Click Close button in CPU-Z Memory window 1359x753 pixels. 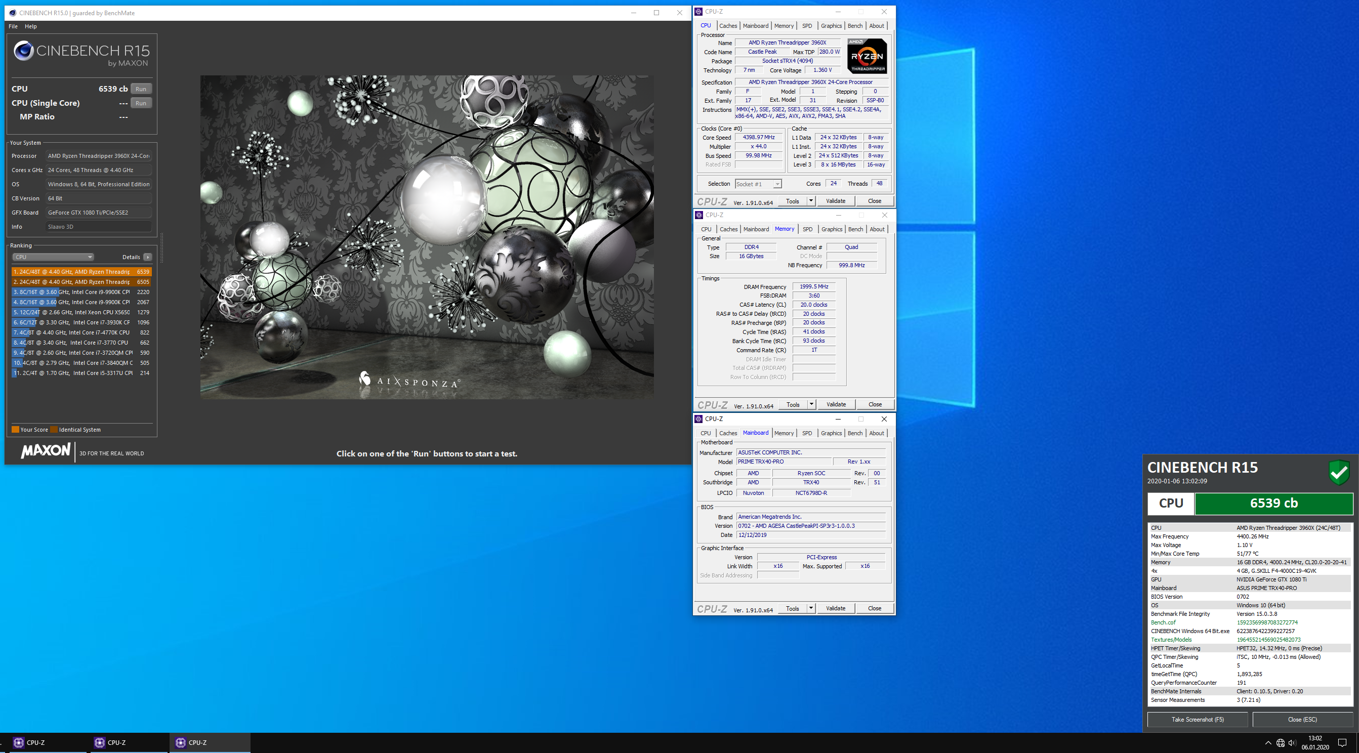[x=875, y=404]
